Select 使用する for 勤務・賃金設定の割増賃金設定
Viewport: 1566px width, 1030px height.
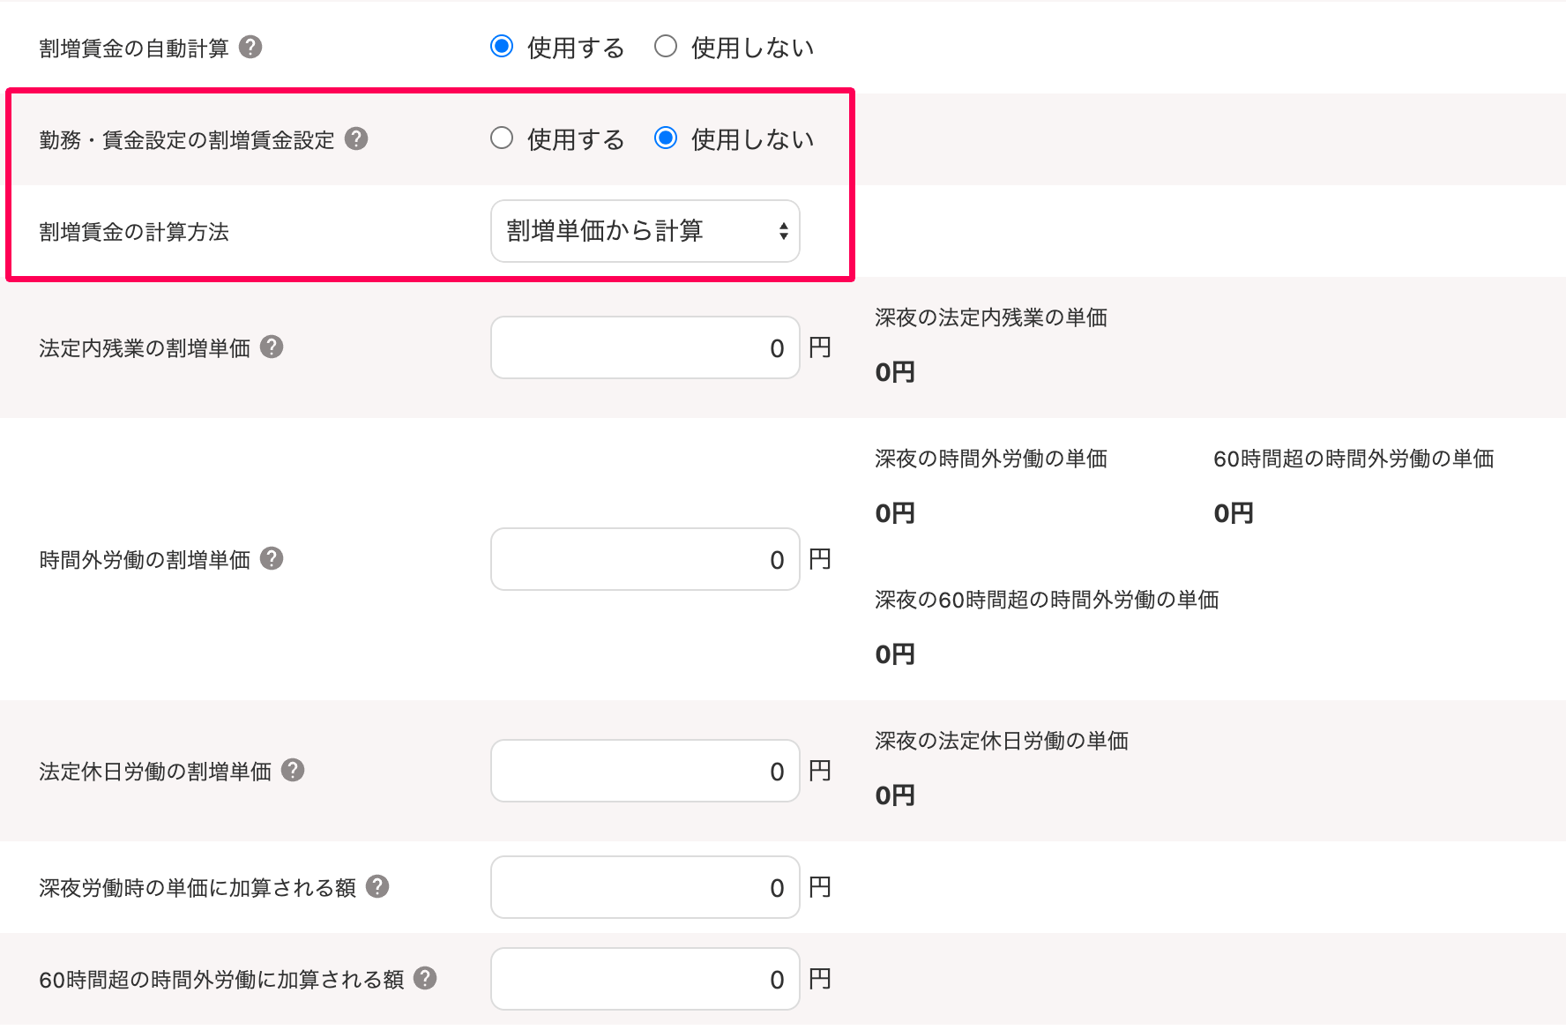point(502,138)
